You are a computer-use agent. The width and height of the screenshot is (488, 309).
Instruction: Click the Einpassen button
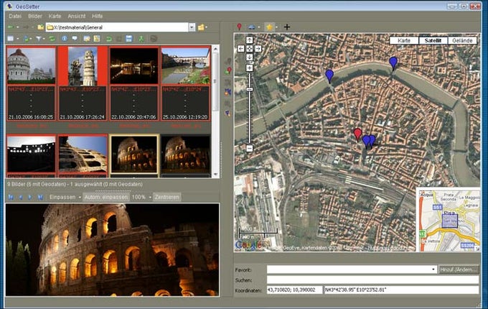62,196
